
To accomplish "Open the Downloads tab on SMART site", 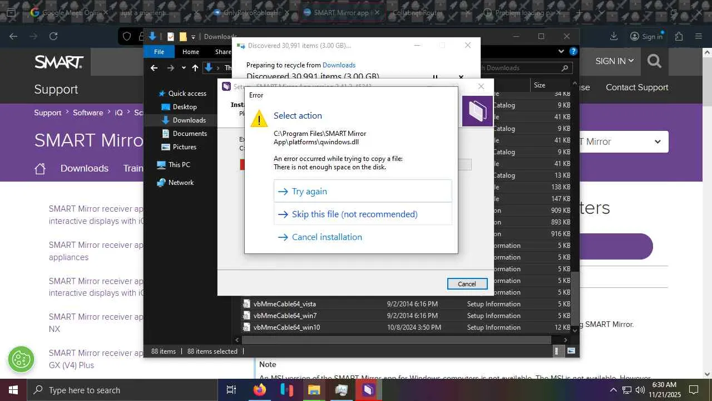I will pyautogui.click(x=85, y=168).
